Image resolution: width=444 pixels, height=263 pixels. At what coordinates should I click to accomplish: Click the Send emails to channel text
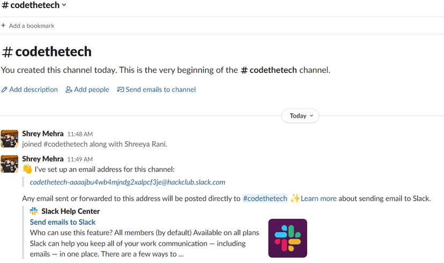click(x=160, y=90)
